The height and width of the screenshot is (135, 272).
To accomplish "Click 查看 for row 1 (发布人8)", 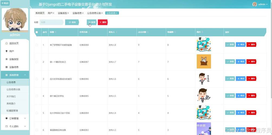I will [x=230, y=45].
